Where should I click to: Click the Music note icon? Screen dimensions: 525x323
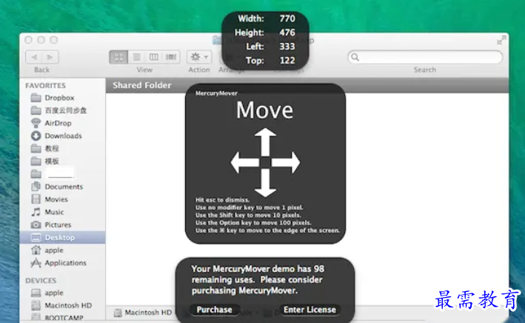pyautogui.click(x=36, y=212)
